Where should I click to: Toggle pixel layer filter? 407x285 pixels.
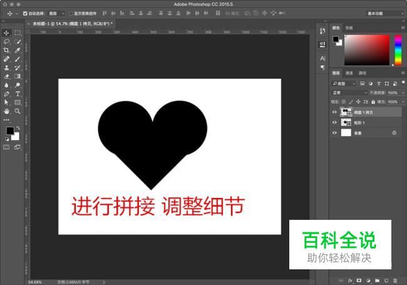(363, 83)
